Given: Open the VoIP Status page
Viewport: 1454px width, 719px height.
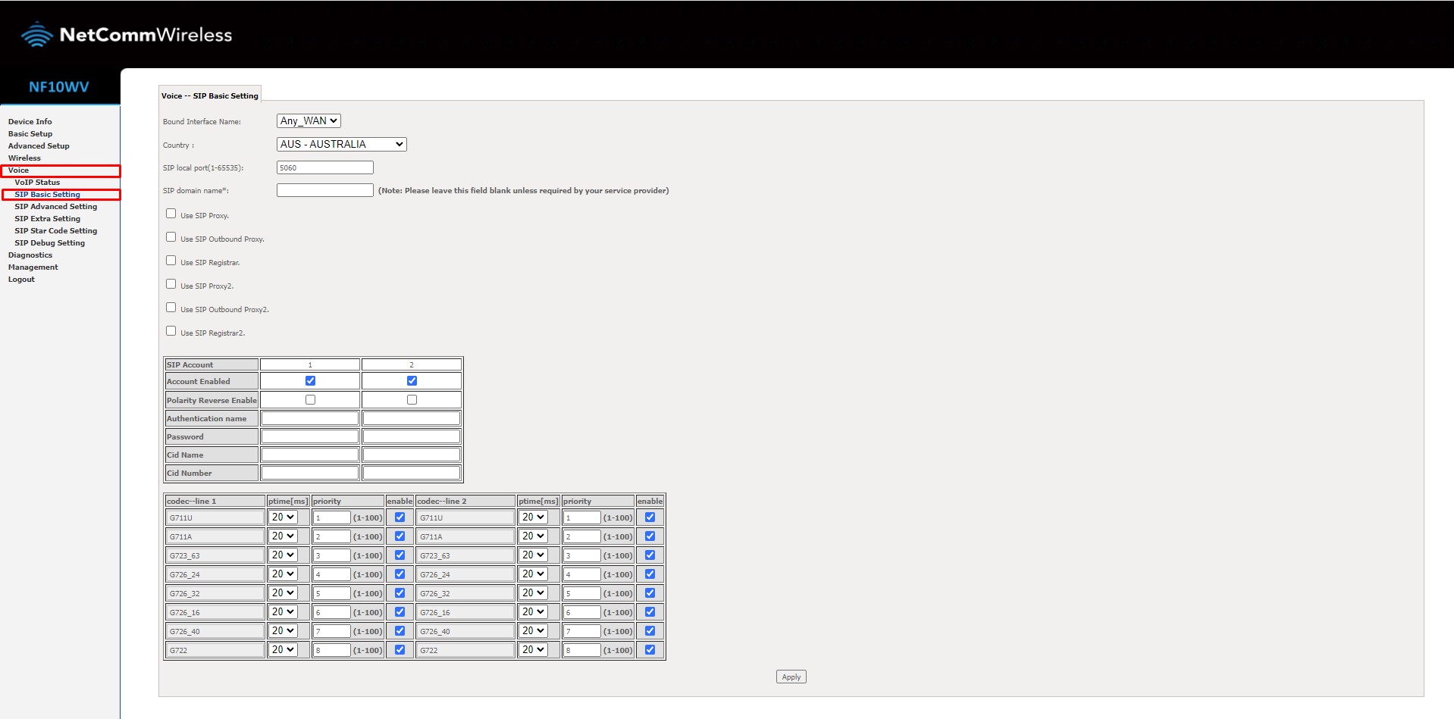Looking at the screenshot, I should (37, 182).
